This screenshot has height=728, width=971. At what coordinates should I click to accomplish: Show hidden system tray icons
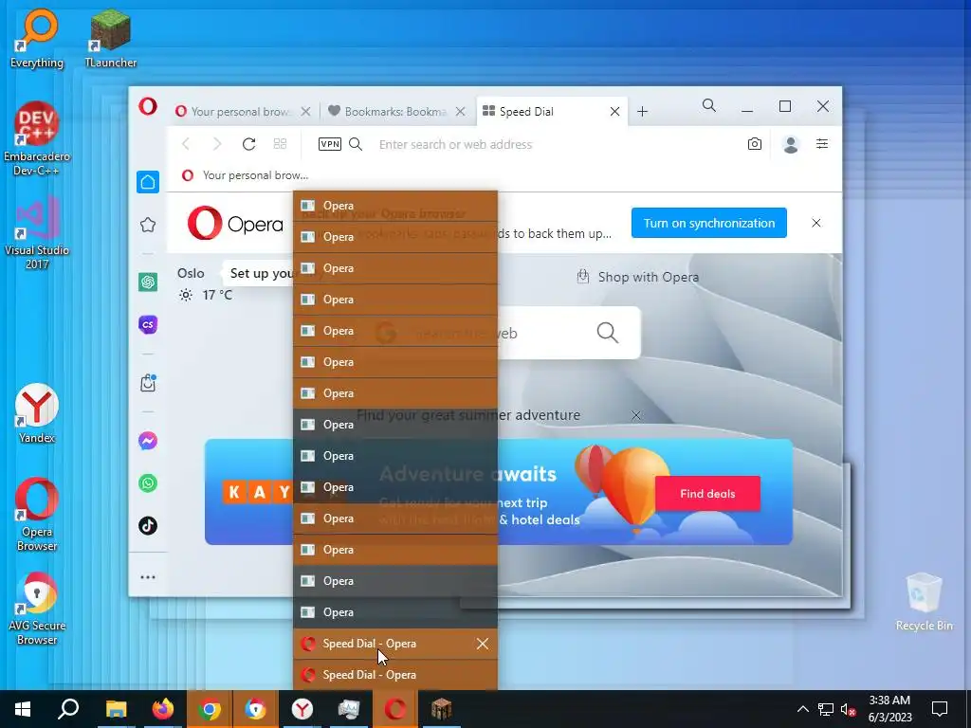802,709
